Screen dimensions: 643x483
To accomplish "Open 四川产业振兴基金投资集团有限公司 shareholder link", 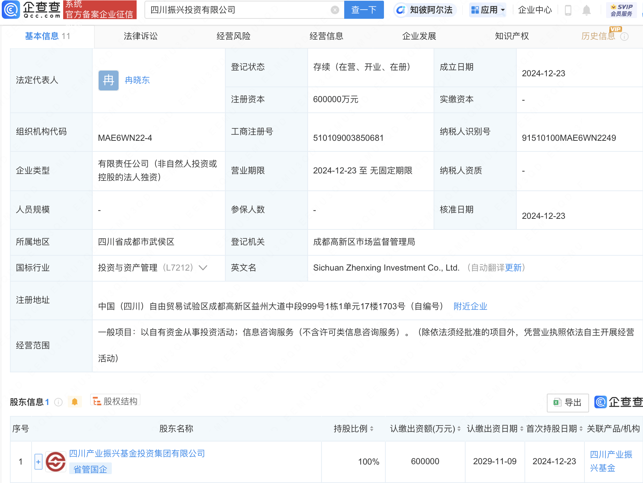I will (137, 454).
